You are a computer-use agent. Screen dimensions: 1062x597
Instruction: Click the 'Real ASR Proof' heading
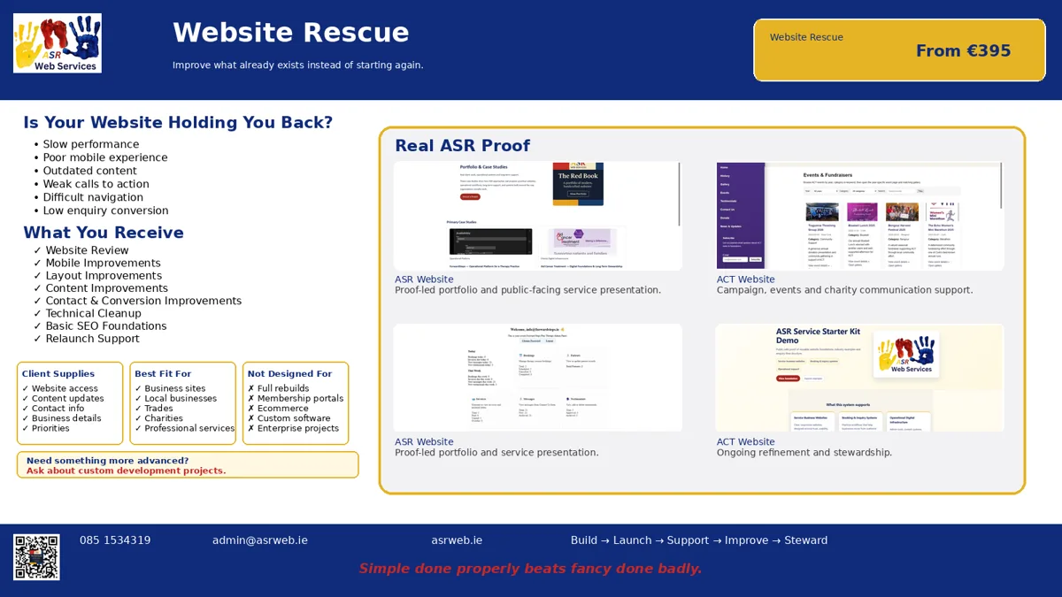462,146
